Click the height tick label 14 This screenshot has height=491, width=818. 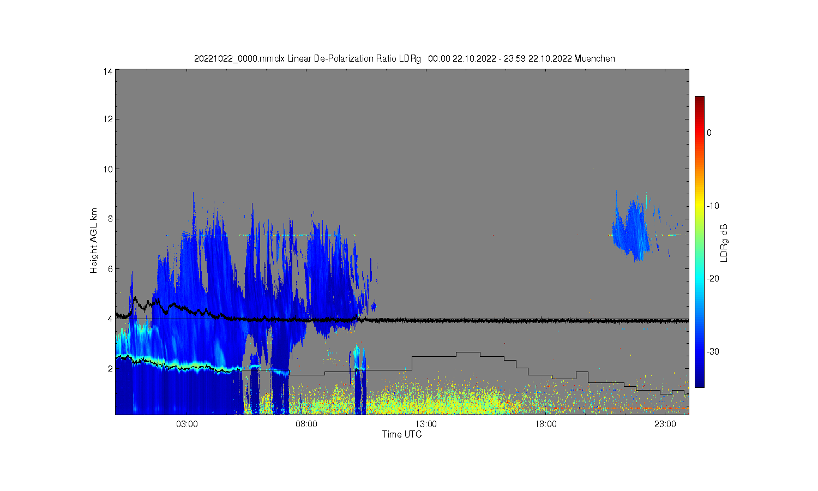[108, 71]
